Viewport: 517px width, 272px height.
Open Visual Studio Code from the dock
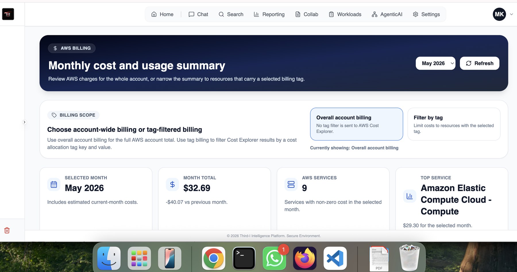tap(335, 258)
